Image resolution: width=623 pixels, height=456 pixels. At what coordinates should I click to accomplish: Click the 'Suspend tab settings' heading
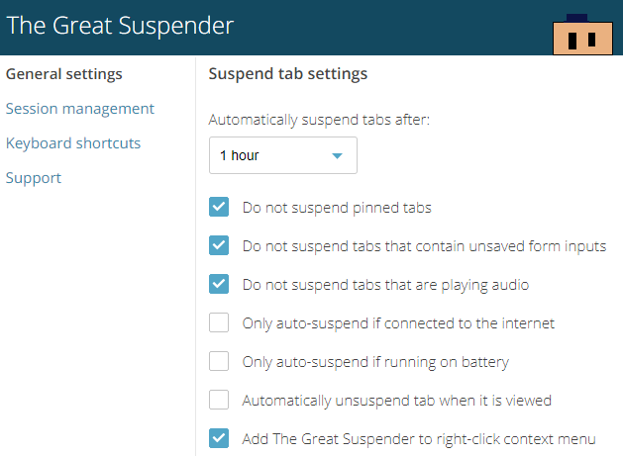(x=288, y=74)
